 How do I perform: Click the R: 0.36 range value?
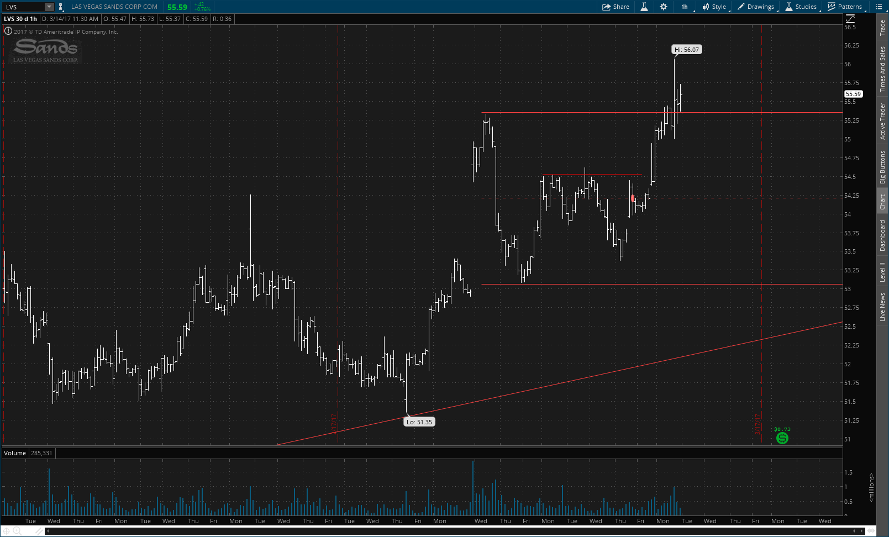[x=222, y=19]
